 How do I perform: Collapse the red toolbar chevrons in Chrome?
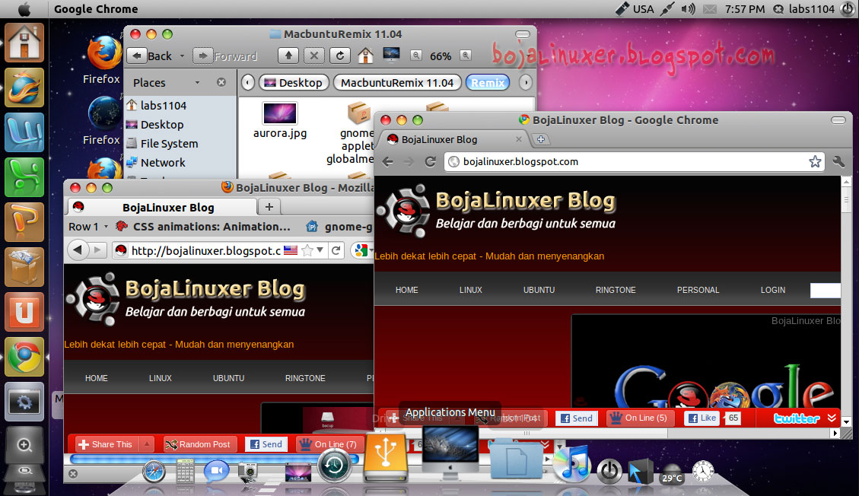(832, 418)
